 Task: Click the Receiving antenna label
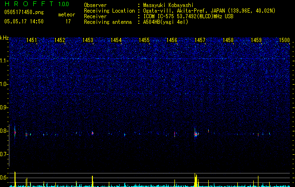click(108, 22)
